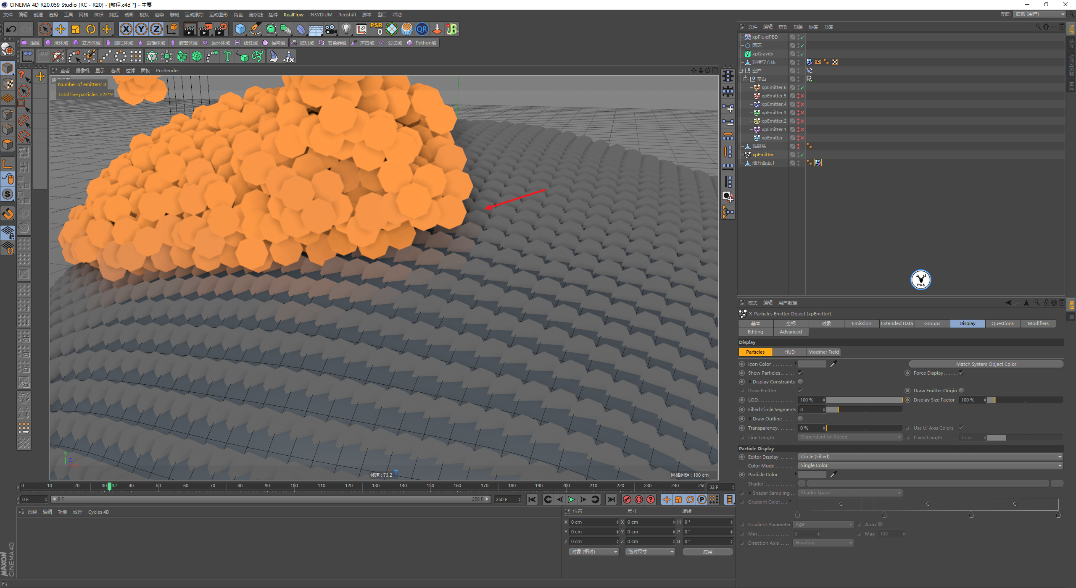Toggle X axis lock icon
The image size is (1076, 588).
126,29
